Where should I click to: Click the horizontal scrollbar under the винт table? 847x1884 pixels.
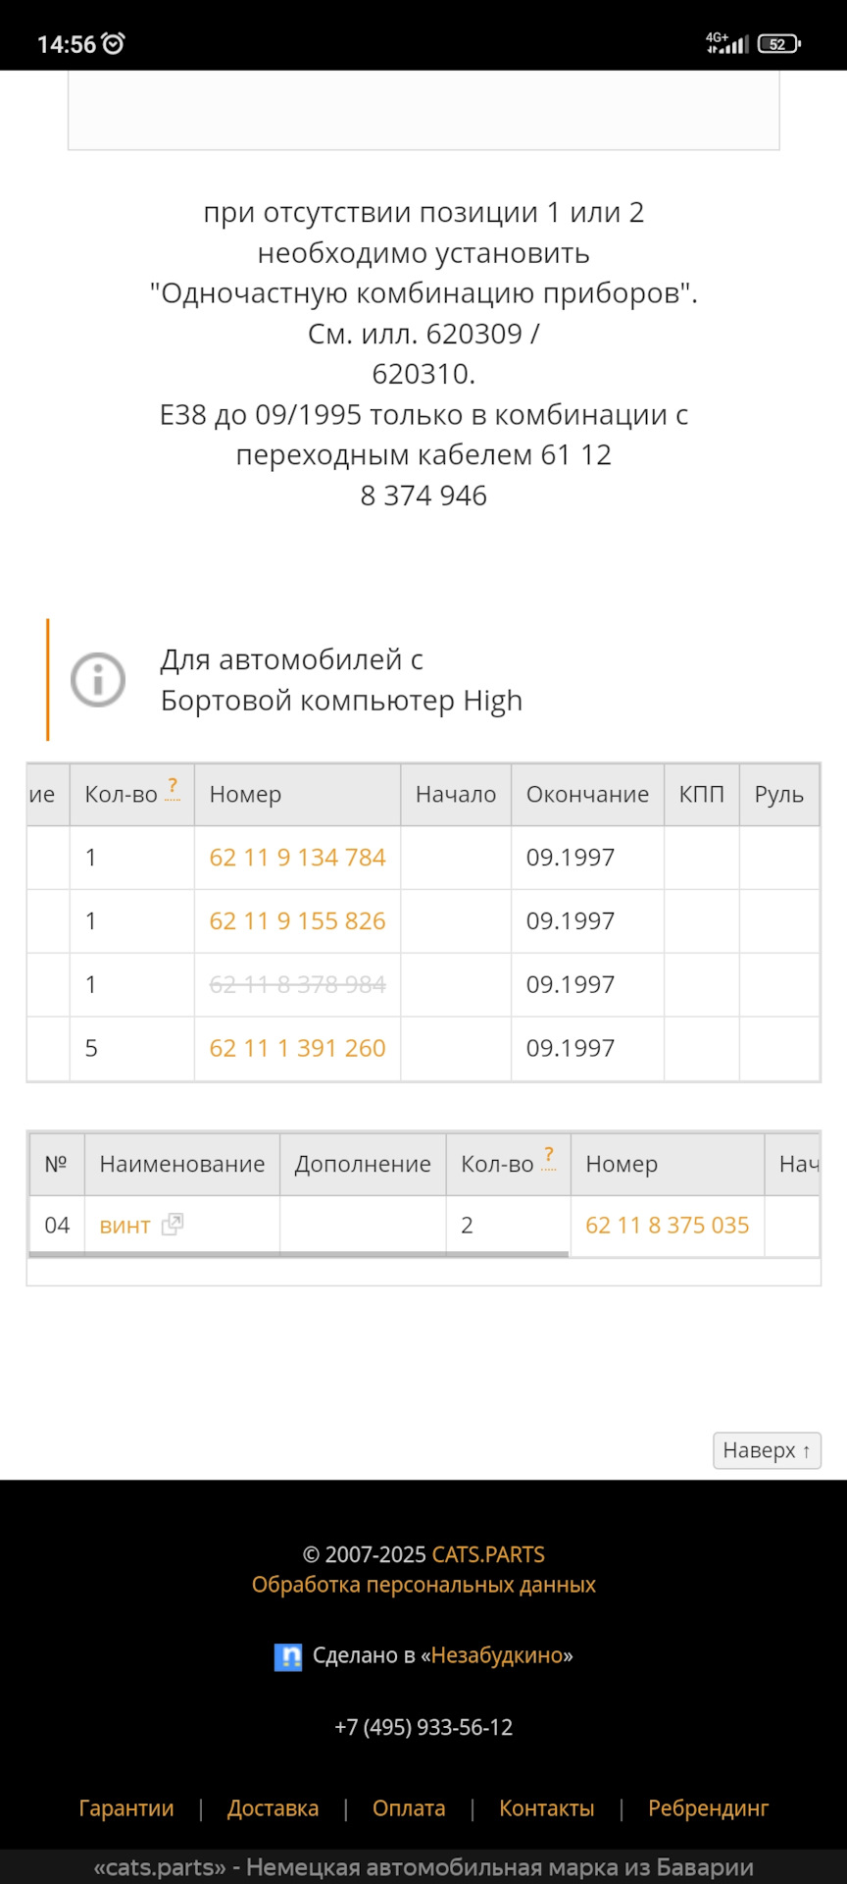(299, 1254)
